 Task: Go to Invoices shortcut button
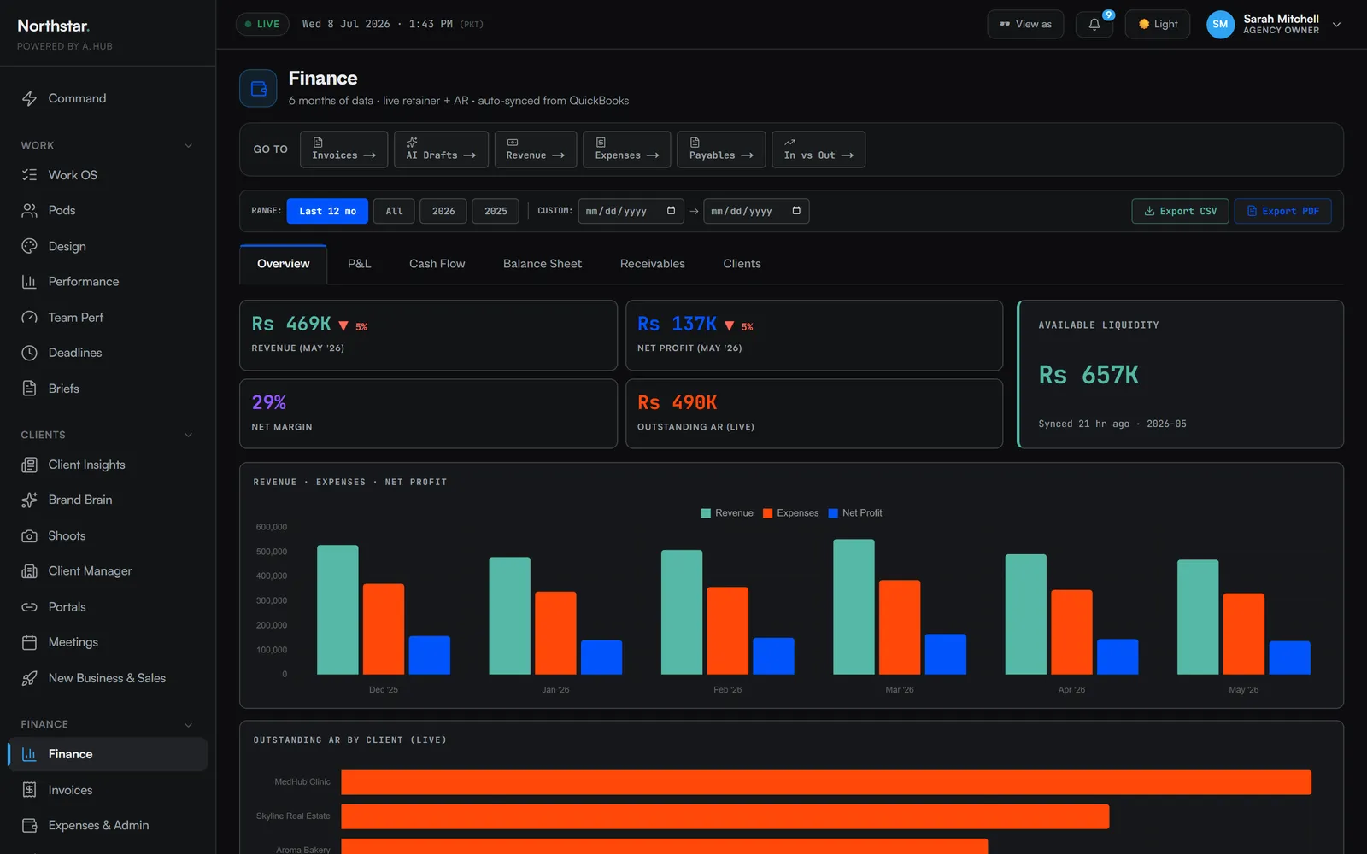[343, 149]
